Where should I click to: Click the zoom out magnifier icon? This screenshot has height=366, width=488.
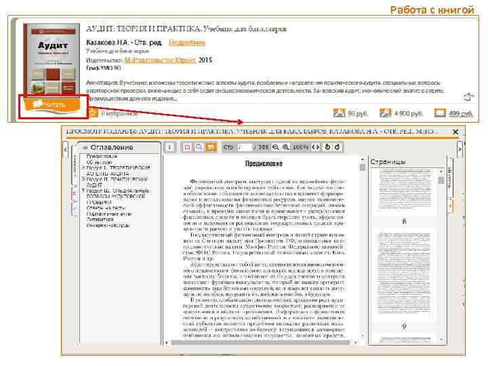point(275,147)
